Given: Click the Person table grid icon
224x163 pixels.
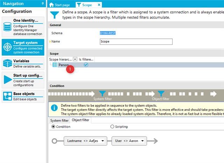Looking at the screenshot, I should (55, 65).
